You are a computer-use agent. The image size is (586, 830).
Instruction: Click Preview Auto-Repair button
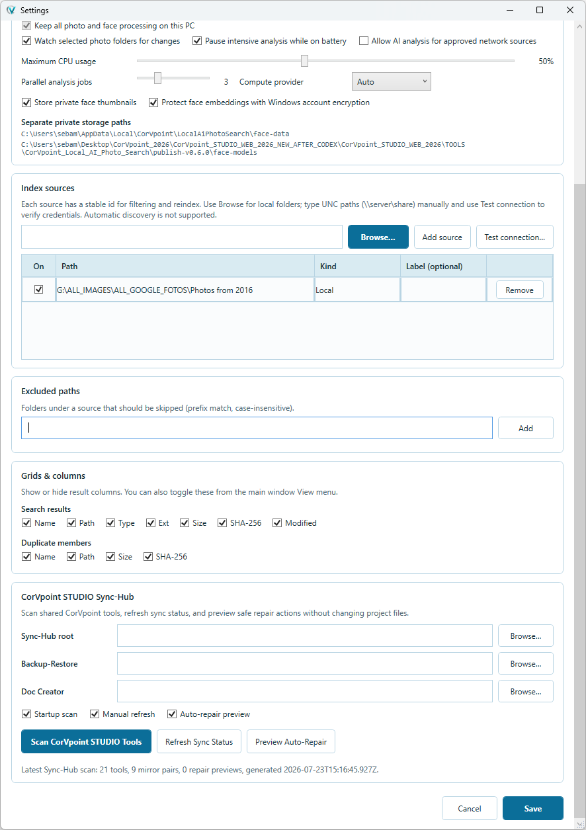tap(291, 741)
